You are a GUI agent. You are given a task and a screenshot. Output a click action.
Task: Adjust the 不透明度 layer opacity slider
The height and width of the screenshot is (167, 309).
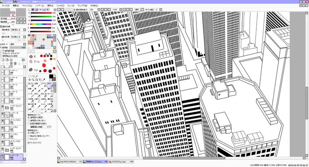click(x=18, y=48)
